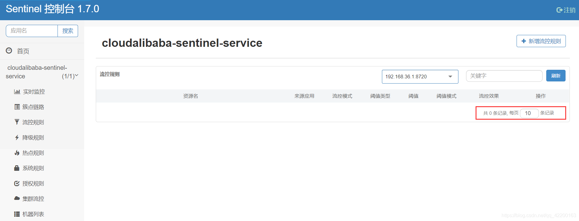The width and height of the screenshot is (579, 221).
Task: Click the list icon for 簇点链路
Action: tap(17, 107)
